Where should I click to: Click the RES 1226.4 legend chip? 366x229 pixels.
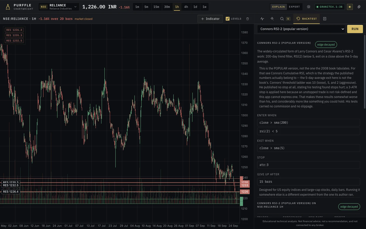pos(14,30)
